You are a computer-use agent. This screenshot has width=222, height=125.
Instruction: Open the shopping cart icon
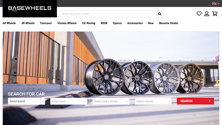(x=215, y=14)
